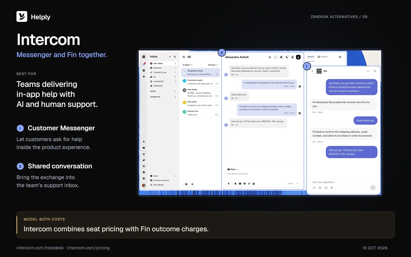
Task: Click Practise shortcuts link
Action: coord(160,180)
